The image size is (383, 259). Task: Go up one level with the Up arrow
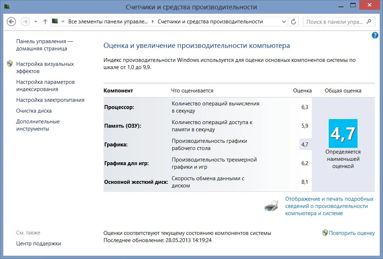point(45,22)
